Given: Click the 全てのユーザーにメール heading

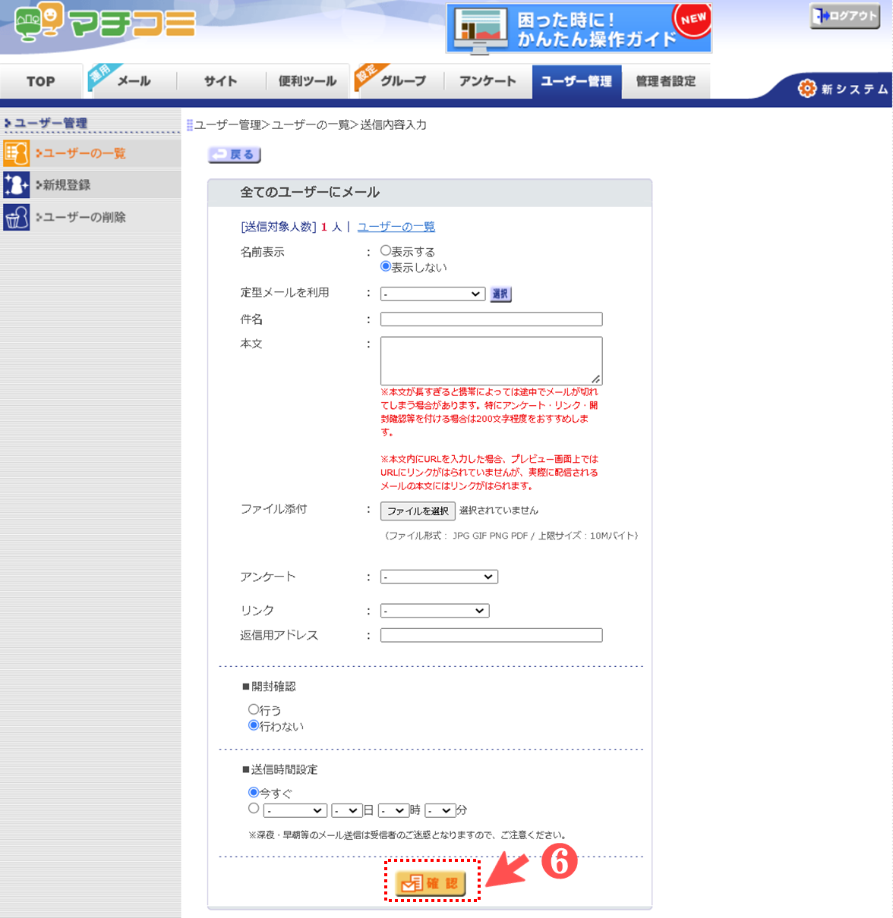Looking at the screenshot, I should [x=310, y=193].
